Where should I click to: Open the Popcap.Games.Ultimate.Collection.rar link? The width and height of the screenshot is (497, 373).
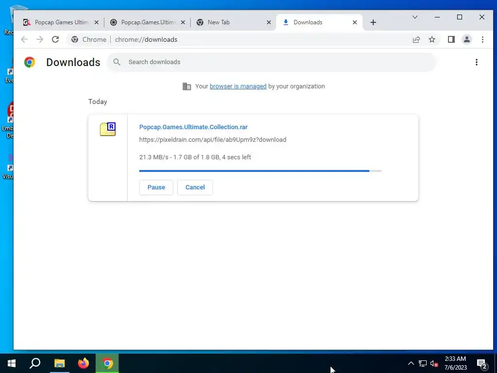(x=193, y=127)
